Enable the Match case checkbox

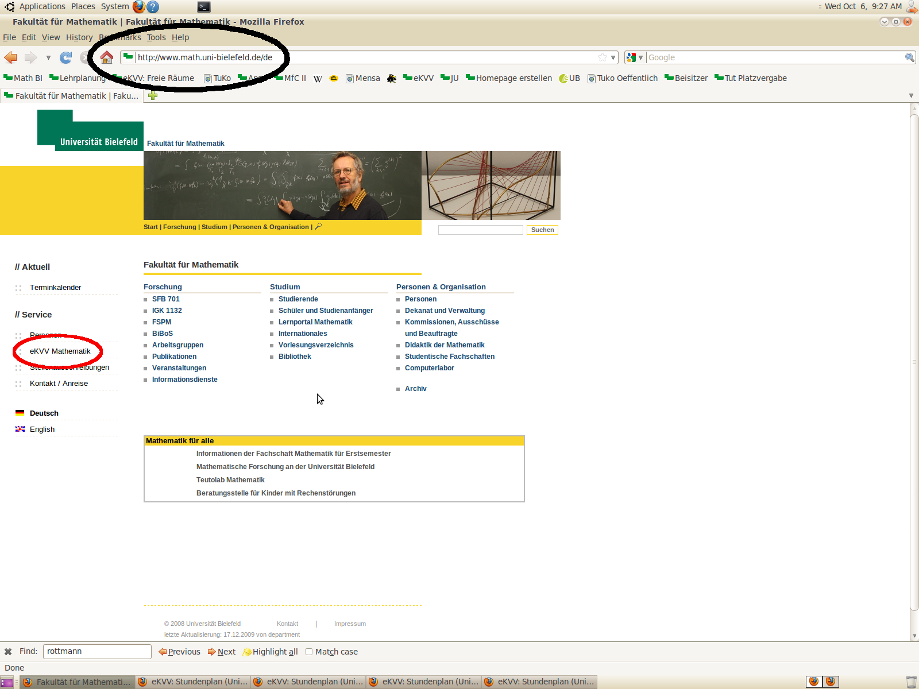point(309,652)
